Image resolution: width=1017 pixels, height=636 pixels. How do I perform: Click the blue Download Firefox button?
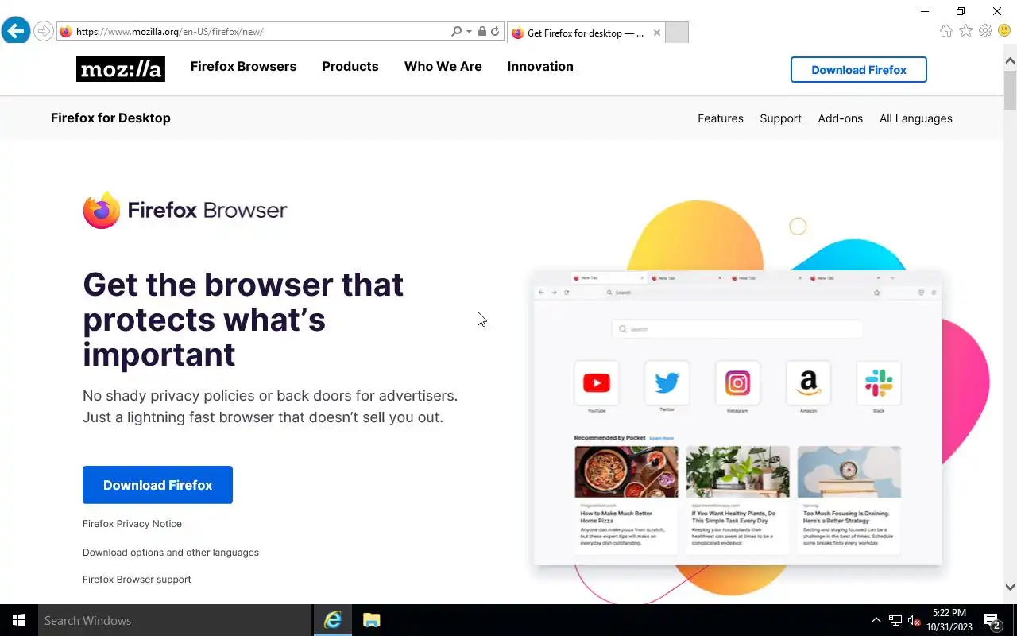[157, 485]
